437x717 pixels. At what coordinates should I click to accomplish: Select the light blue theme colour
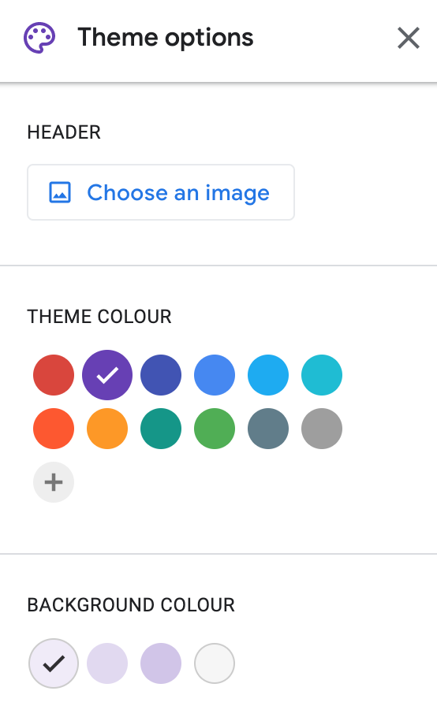(x=268, y=375)
